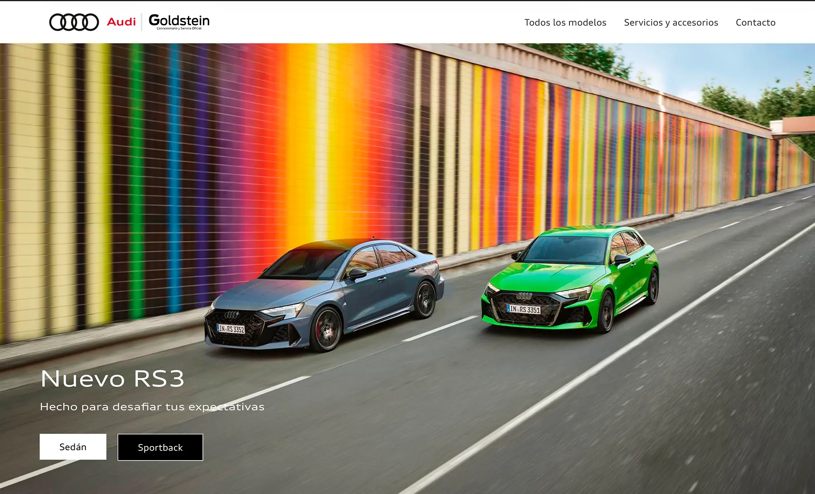Viewport: 815px width, 494px height.
Task: Click the green car's windshield
Action: pos(566,250)
